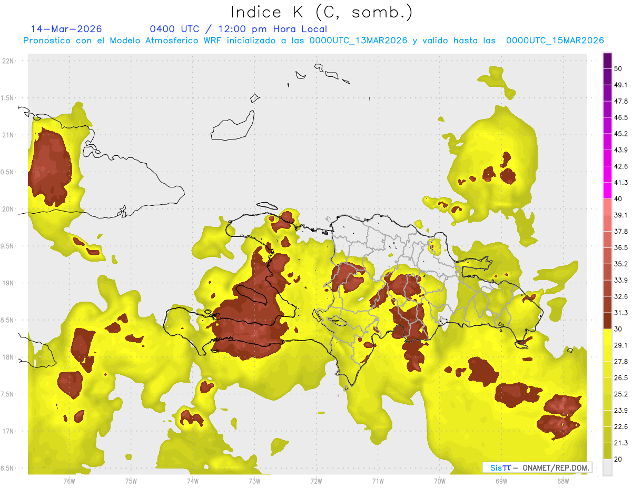Screen dimensions: 632x488
Task: Click the latitude axis label "17N"
Action: click(x=8, y=431)
